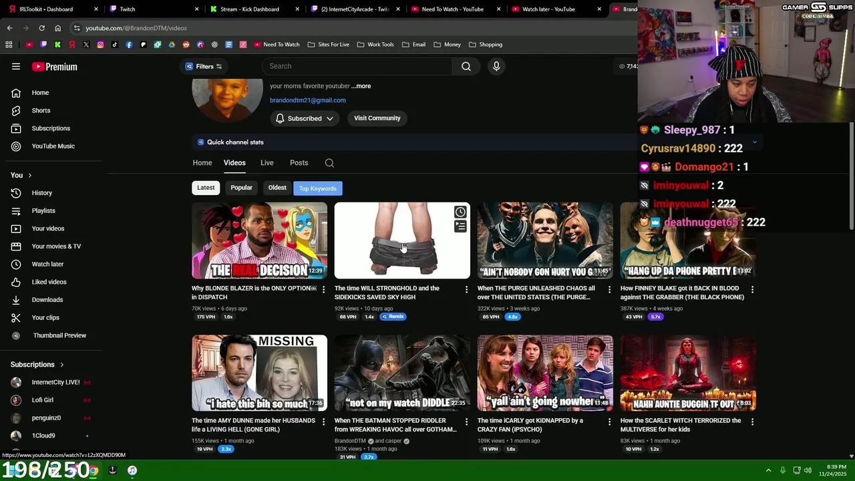
Task: Open Playlists in the sidebar
Action: 43,210
